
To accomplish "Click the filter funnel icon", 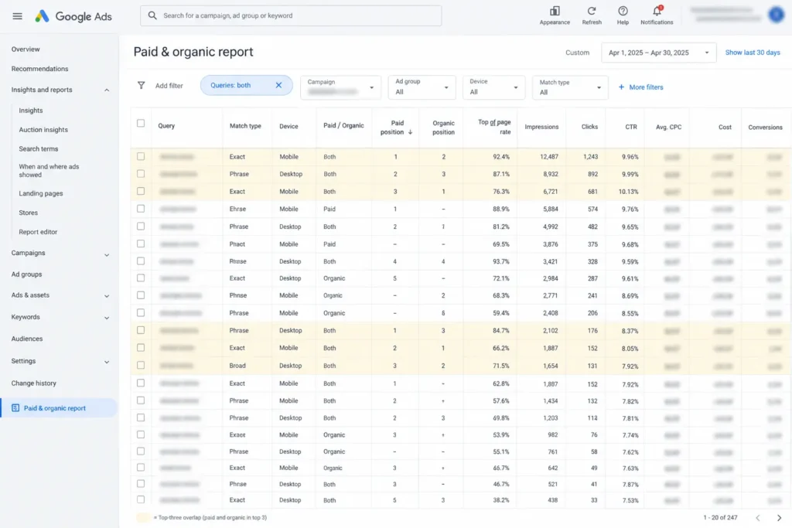I will coord(142,85).
